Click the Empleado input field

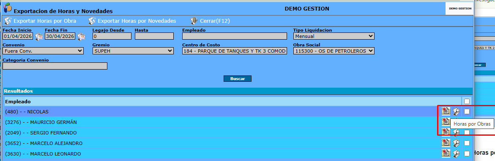coord(235,36)
